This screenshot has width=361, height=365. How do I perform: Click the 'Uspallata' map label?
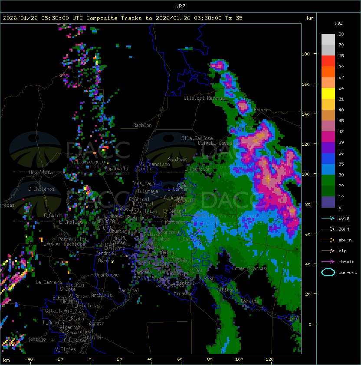point(41,173)
